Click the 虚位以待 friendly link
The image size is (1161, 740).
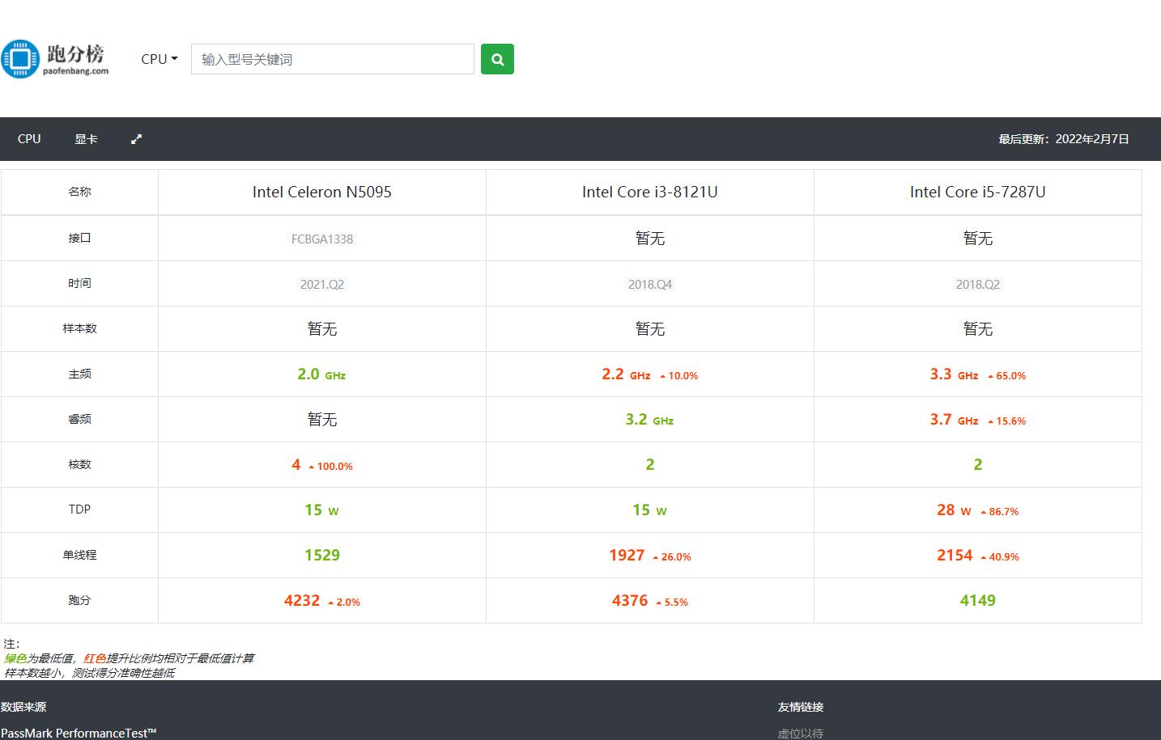pyautogui.click(x=800, y=733)
